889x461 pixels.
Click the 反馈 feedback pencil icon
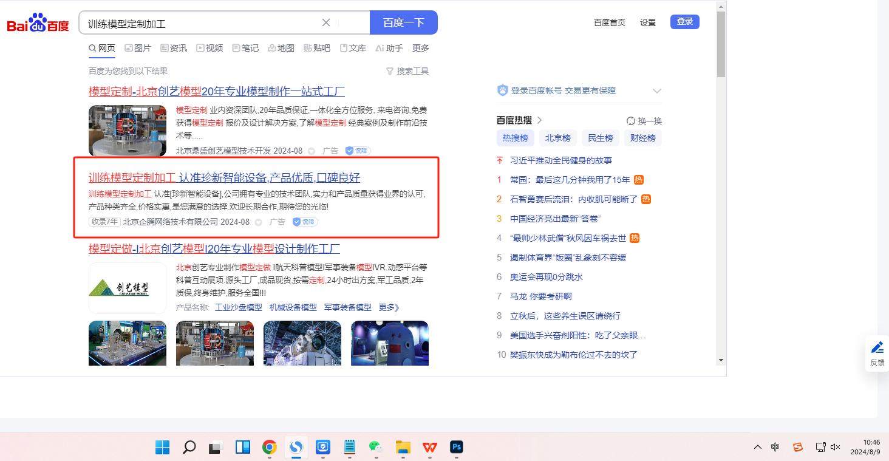tap(877, 348)
